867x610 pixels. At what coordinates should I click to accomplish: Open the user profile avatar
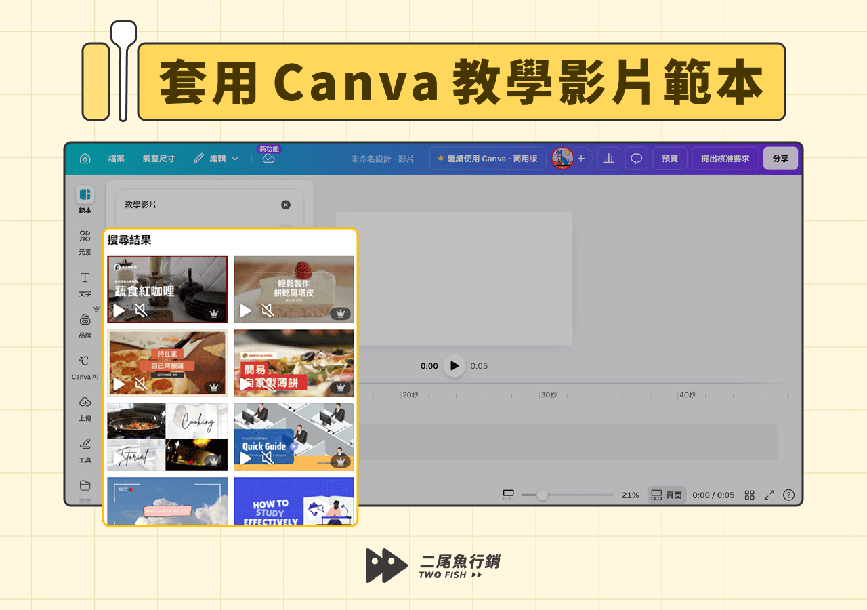click(x=562, y=159)
